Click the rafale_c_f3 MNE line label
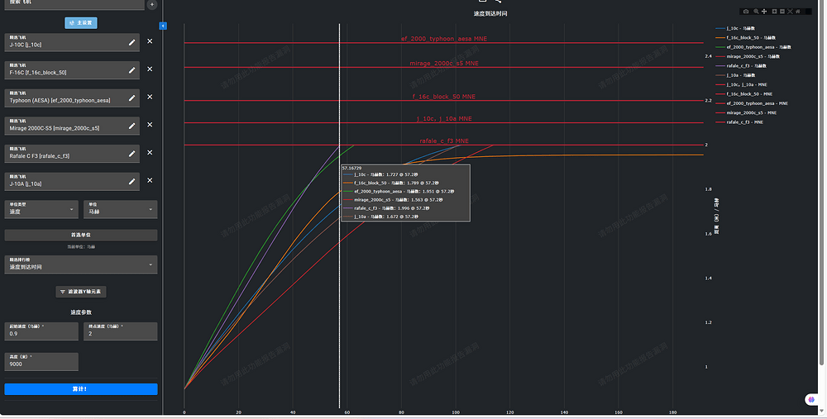Viewport: 827px width, 419px height. point(444,141)
